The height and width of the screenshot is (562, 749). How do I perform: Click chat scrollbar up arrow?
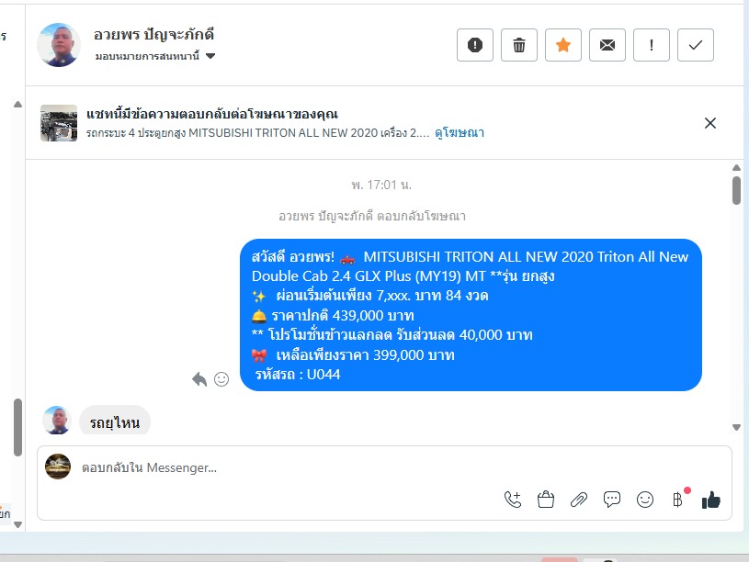tap(736, 168)
